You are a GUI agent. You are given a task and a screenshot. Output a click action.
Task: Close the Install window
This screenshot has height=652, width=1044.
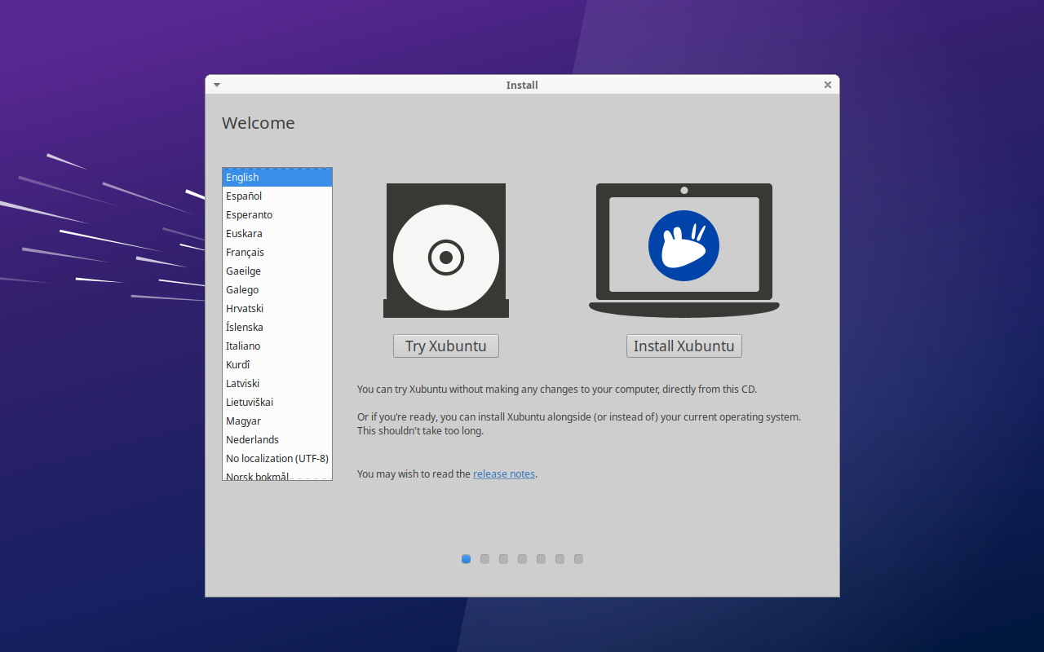tap(828, 85)
